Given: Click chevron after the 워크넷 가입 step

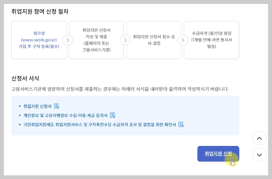Looking at the screenshot, I should (x=68, y=40).
